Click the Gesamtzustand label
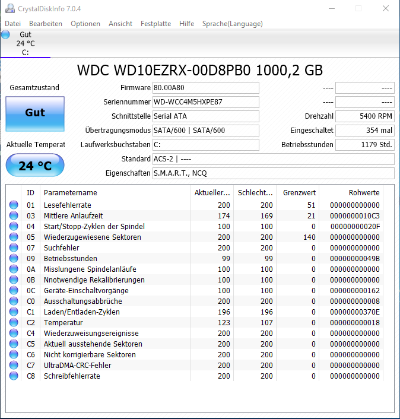This screenshot has width=400, height=419. 34,88
